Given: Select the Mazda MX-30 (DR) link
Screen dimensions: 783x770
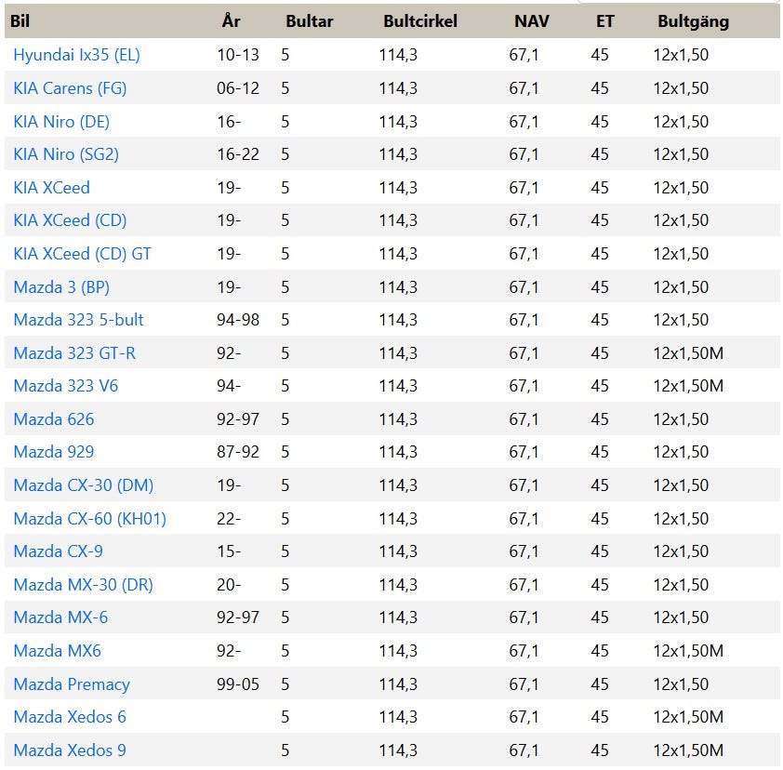Looking at the screenshot, I should (83, 585).
